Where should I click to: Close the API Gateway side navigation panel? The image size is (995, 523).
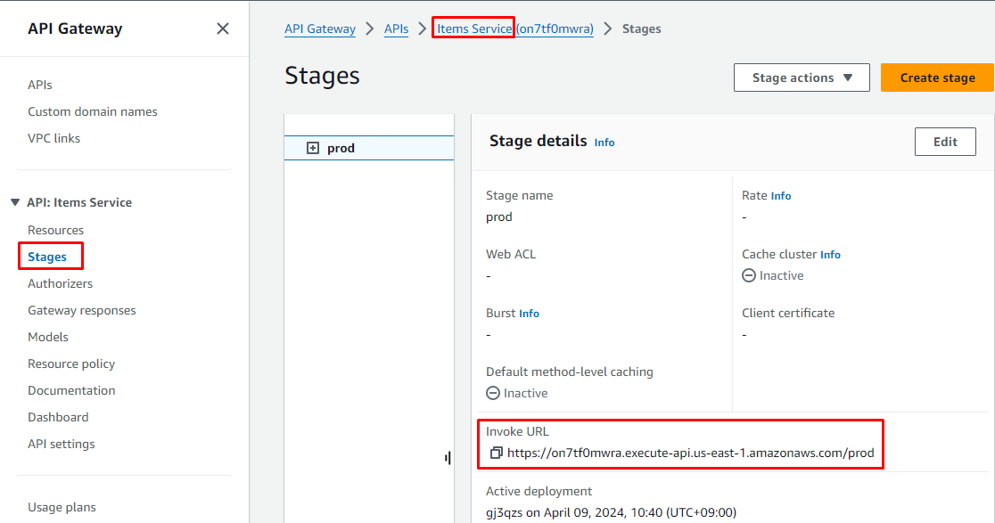223,29
